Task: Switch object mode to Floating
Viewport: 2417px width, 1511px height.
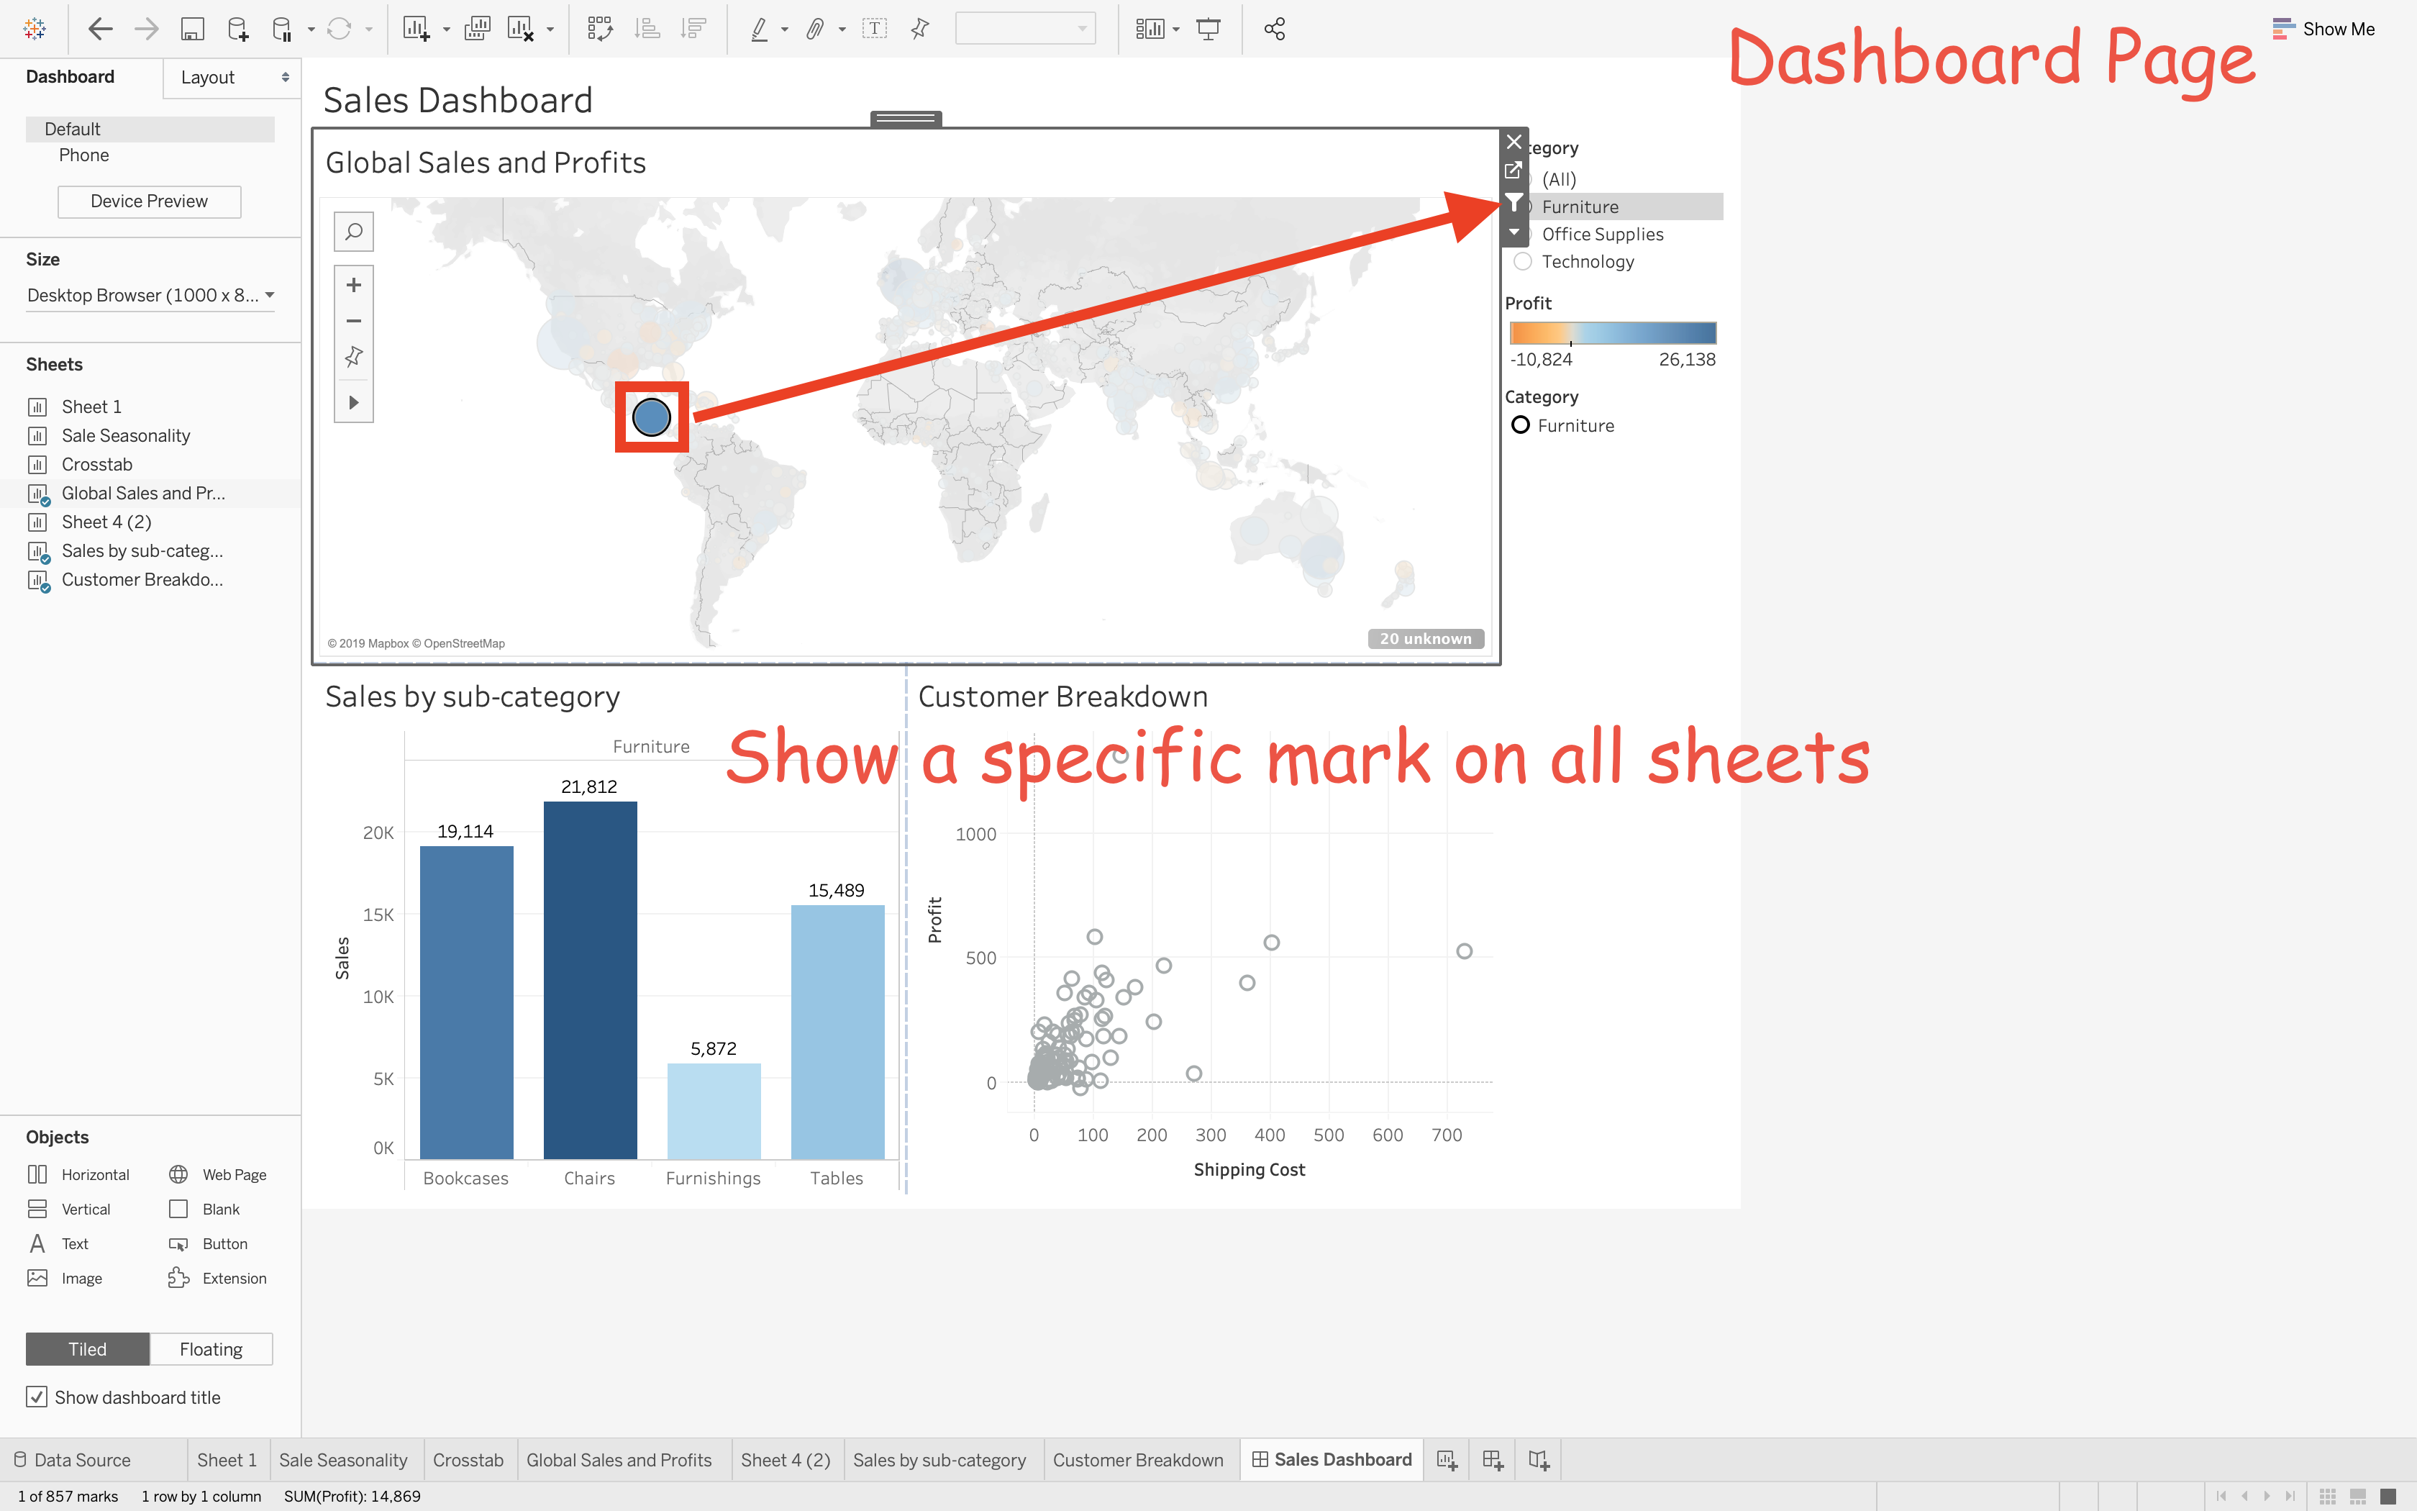Action: tap(211, 1349)
